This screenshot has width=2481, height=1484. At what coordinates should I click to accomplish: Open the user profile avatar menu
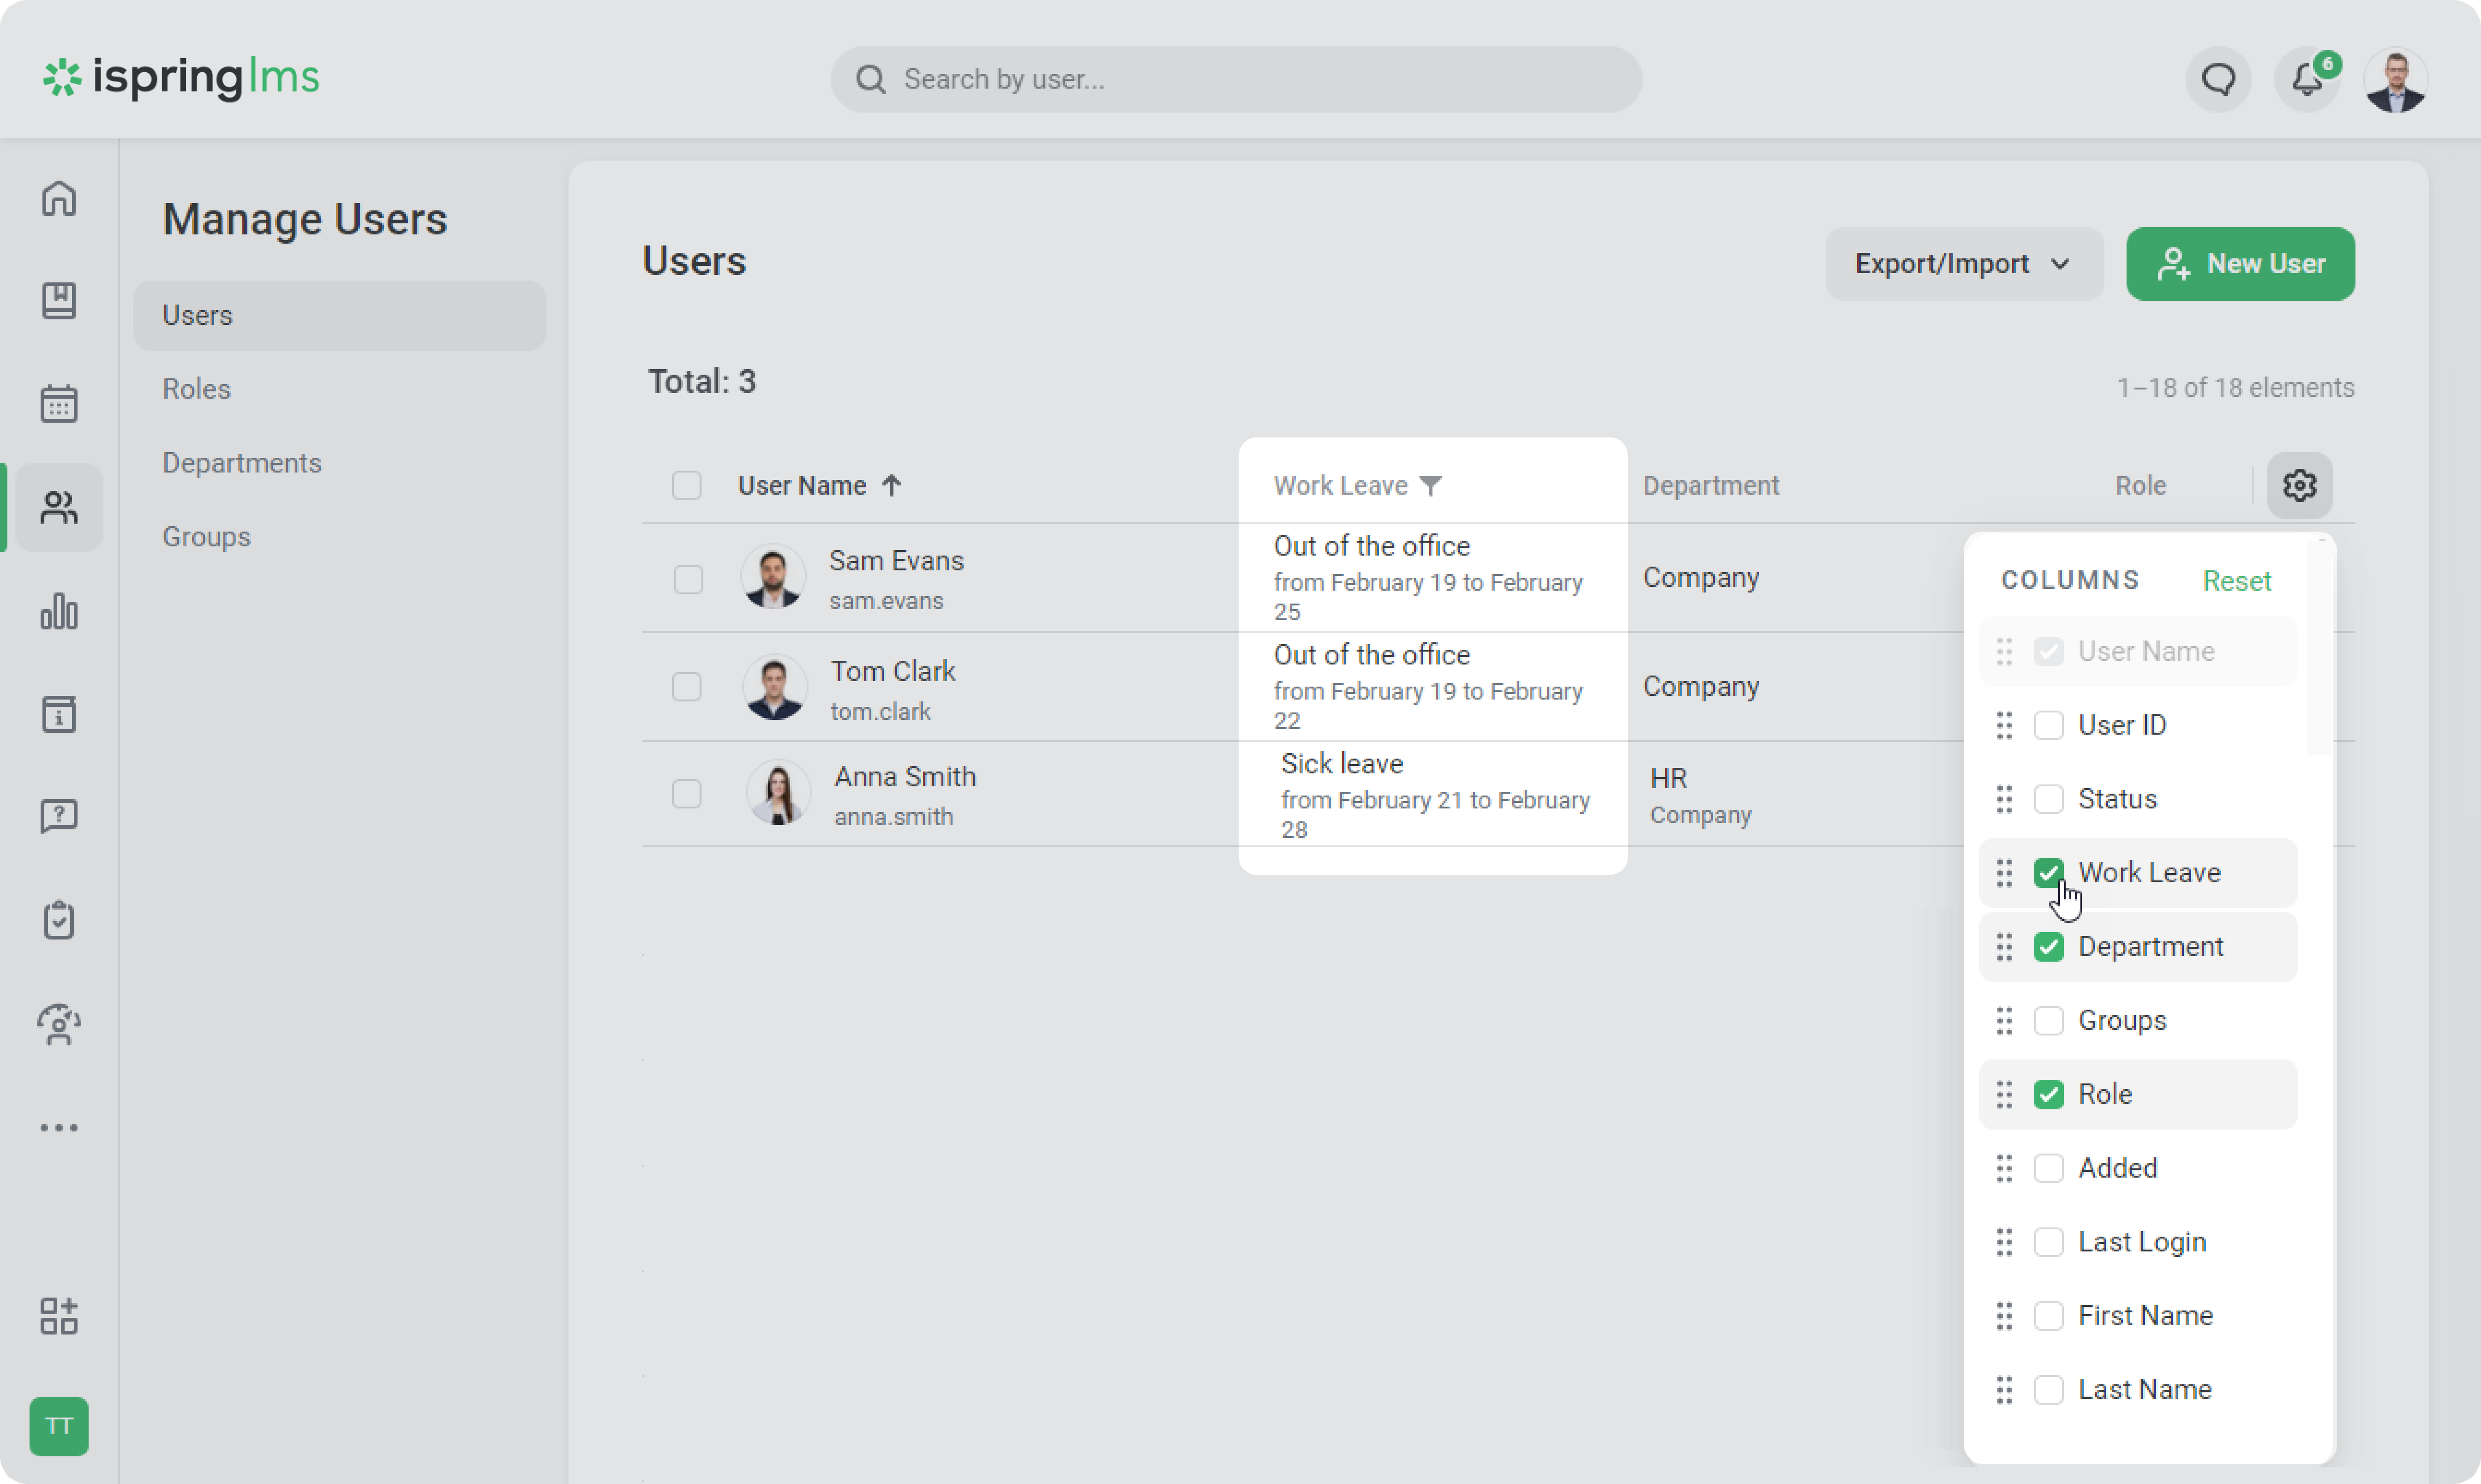pos(2395,79)
